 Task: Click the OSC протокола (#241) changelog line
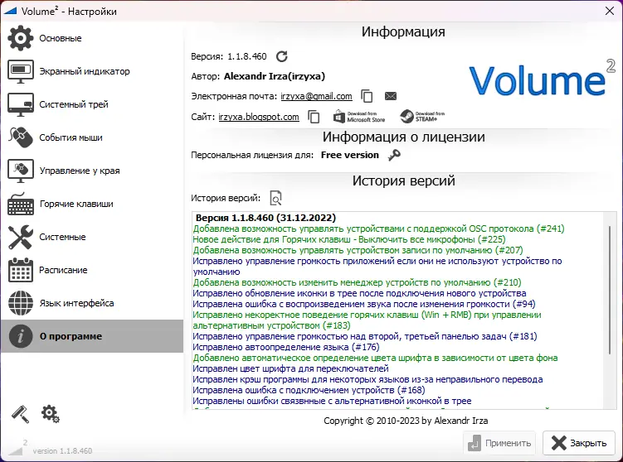(x=378, y=229)
